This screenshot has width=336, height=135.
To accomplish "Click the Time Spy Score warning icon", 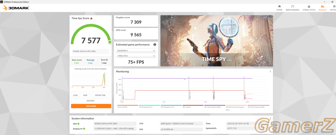I will point(91,18).
